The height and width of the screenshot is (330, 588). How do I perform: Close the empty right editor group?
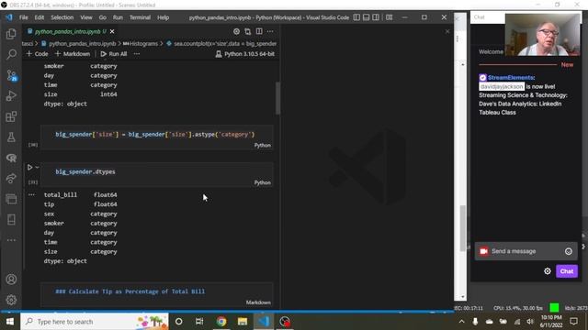pos(447,31)
